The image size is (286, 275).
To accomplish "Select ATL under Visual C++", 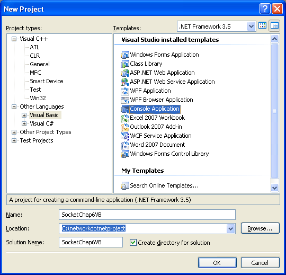I will pos(34,47).
